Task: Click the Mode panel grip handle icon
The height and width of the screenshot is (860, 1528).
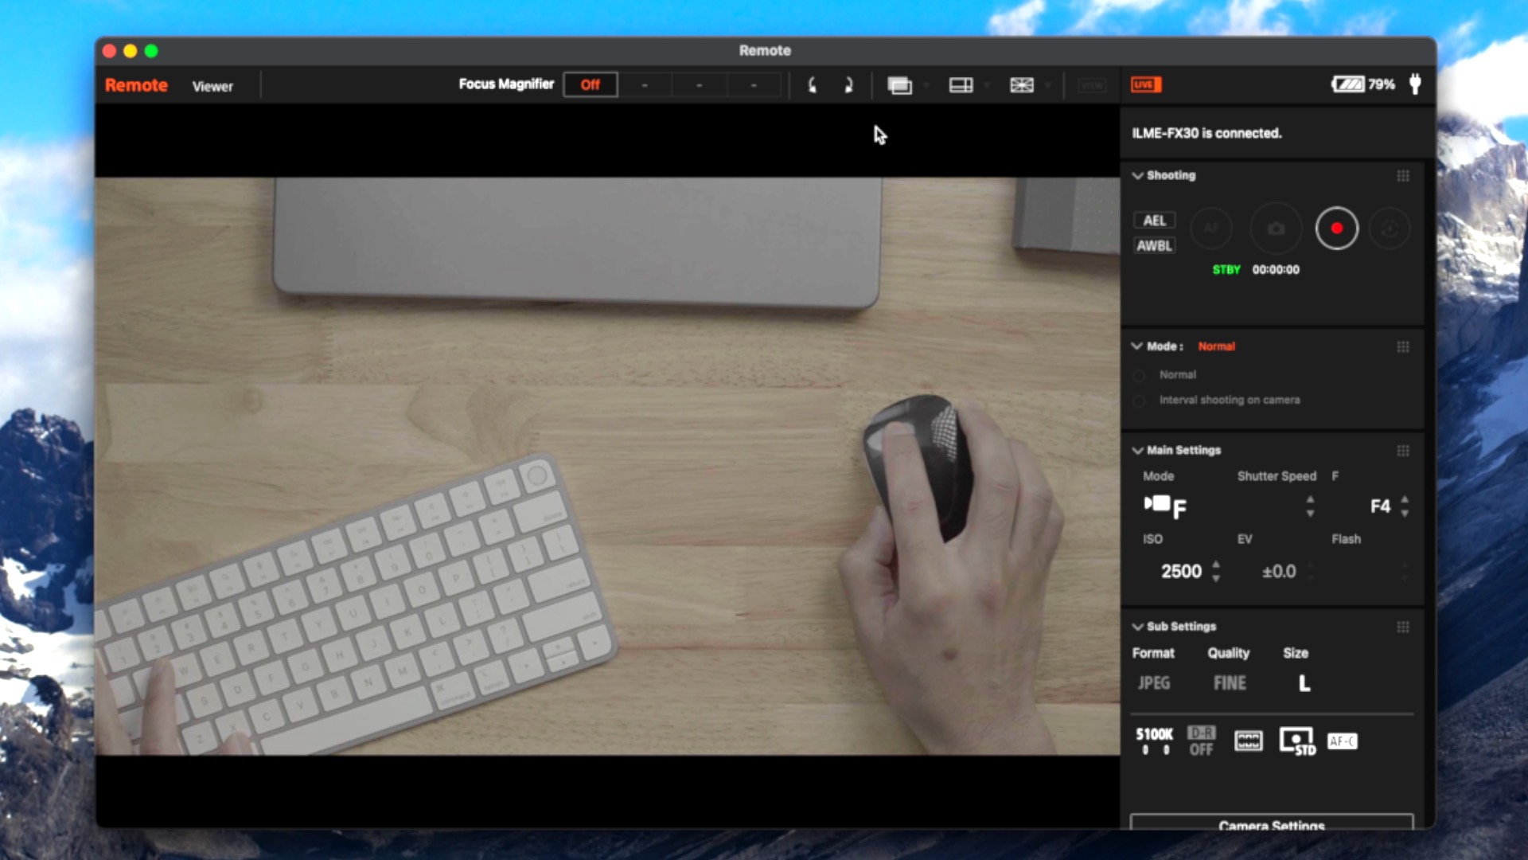Action: (1403, 347)
